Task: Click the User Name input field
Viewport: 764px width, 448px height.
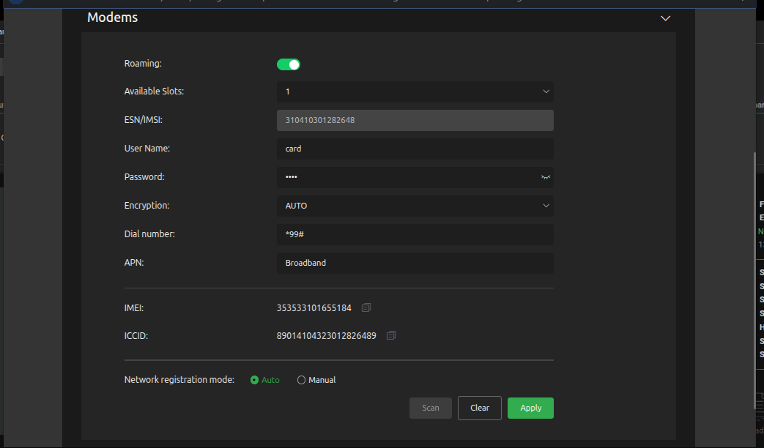Action: [415, 149]
